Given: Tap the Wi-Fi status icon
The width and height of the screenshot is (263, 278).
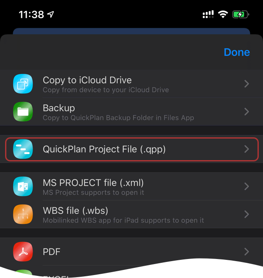Looking at the screenshot, I should [223, 14].
